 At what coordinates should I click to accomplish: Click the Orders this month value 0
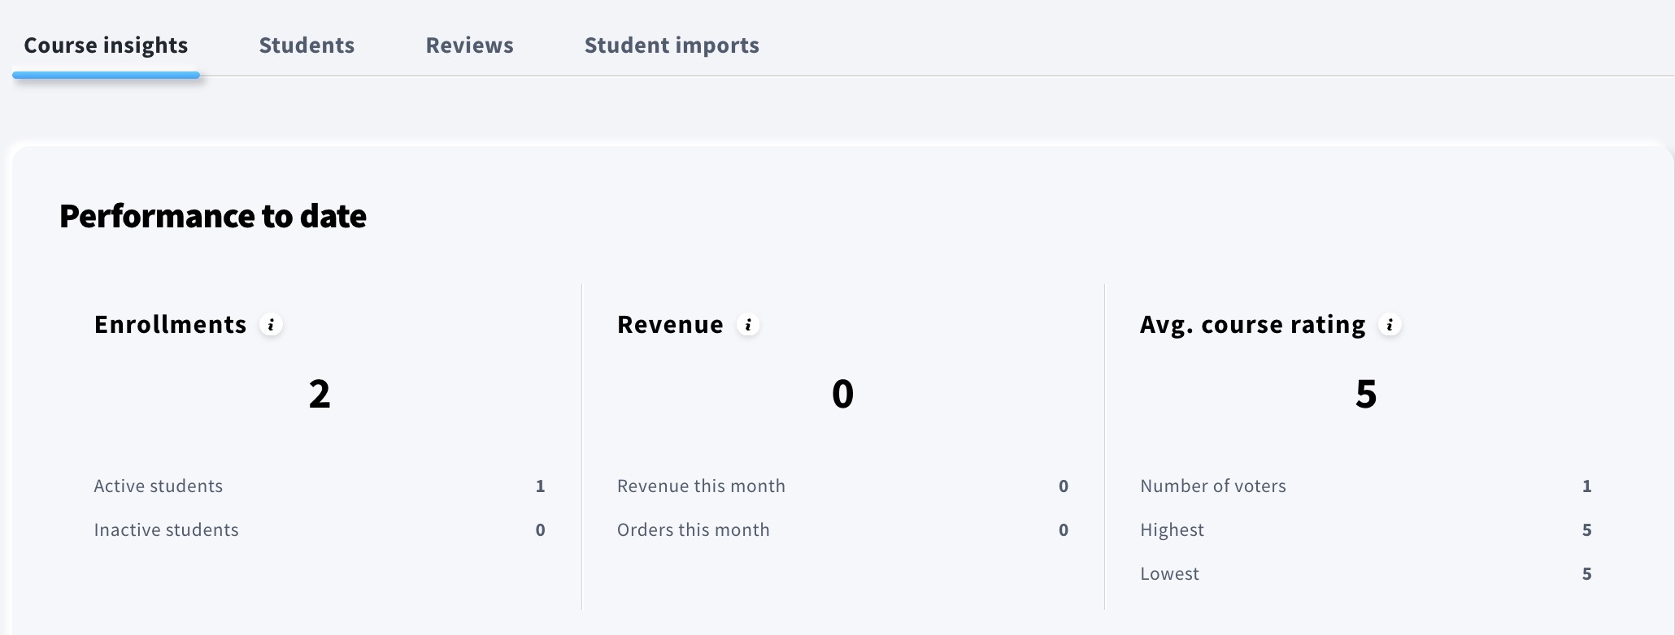point(1064,529)
